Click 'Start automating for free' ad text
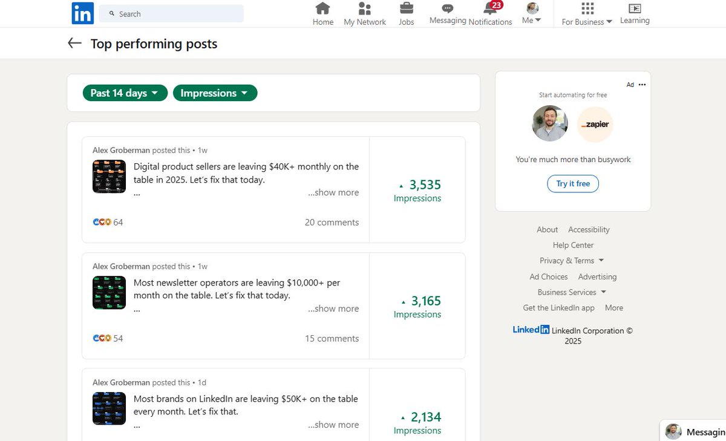The width and height of the screenshot is (726, 441). [573, 95]
